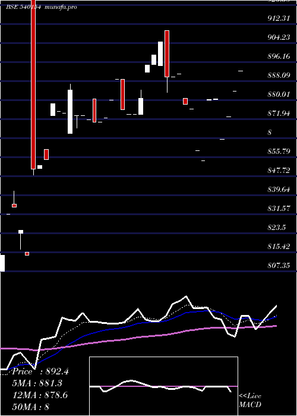Image resolution: width=297 pixels, height=416 pixels.
Task: Click the 912.31 price axis label
Action: 279,18
